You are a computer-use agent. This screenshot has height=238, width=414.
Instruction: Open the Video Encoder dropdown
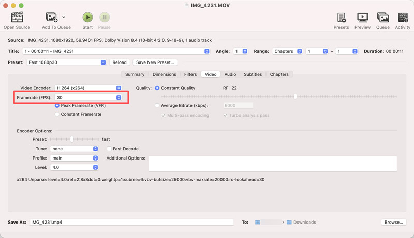point(88,88)
